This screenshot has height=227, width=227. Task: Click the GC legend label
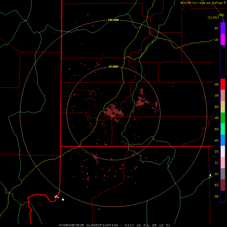216,174
